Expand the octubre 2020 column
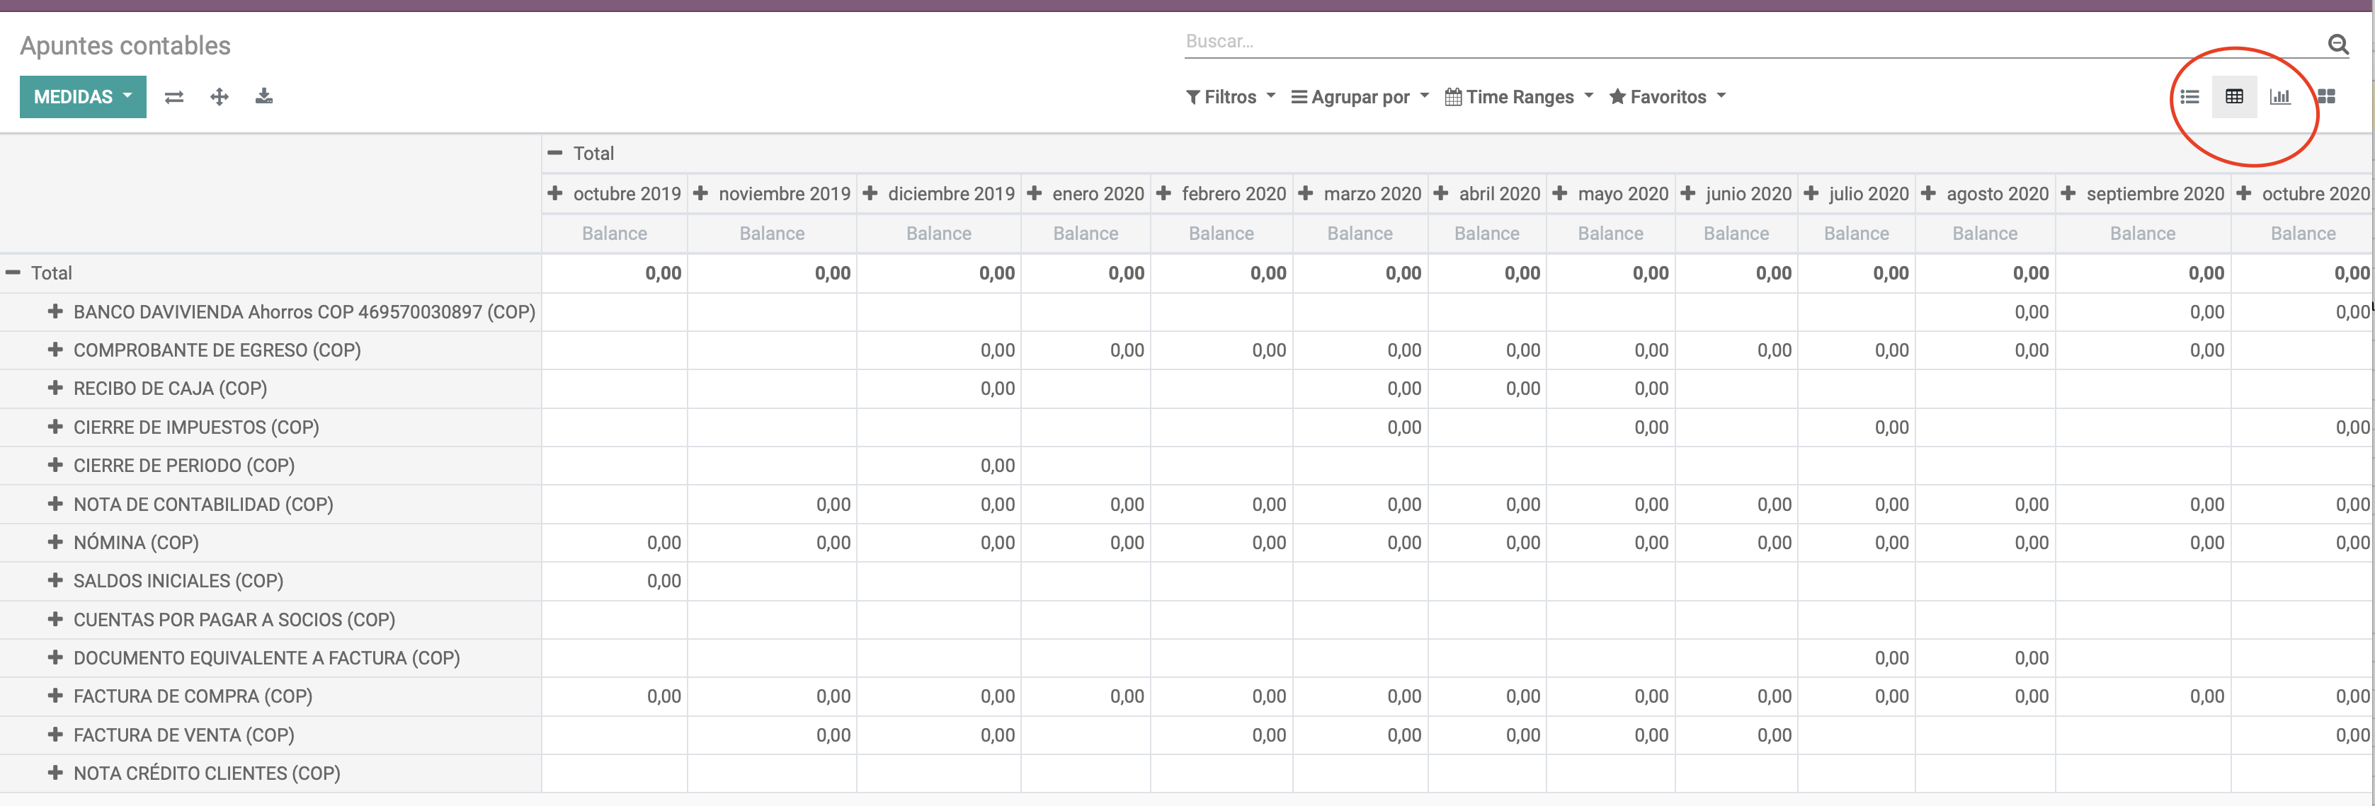The height and width of the screenshot is (806, 2375). 2244,193
